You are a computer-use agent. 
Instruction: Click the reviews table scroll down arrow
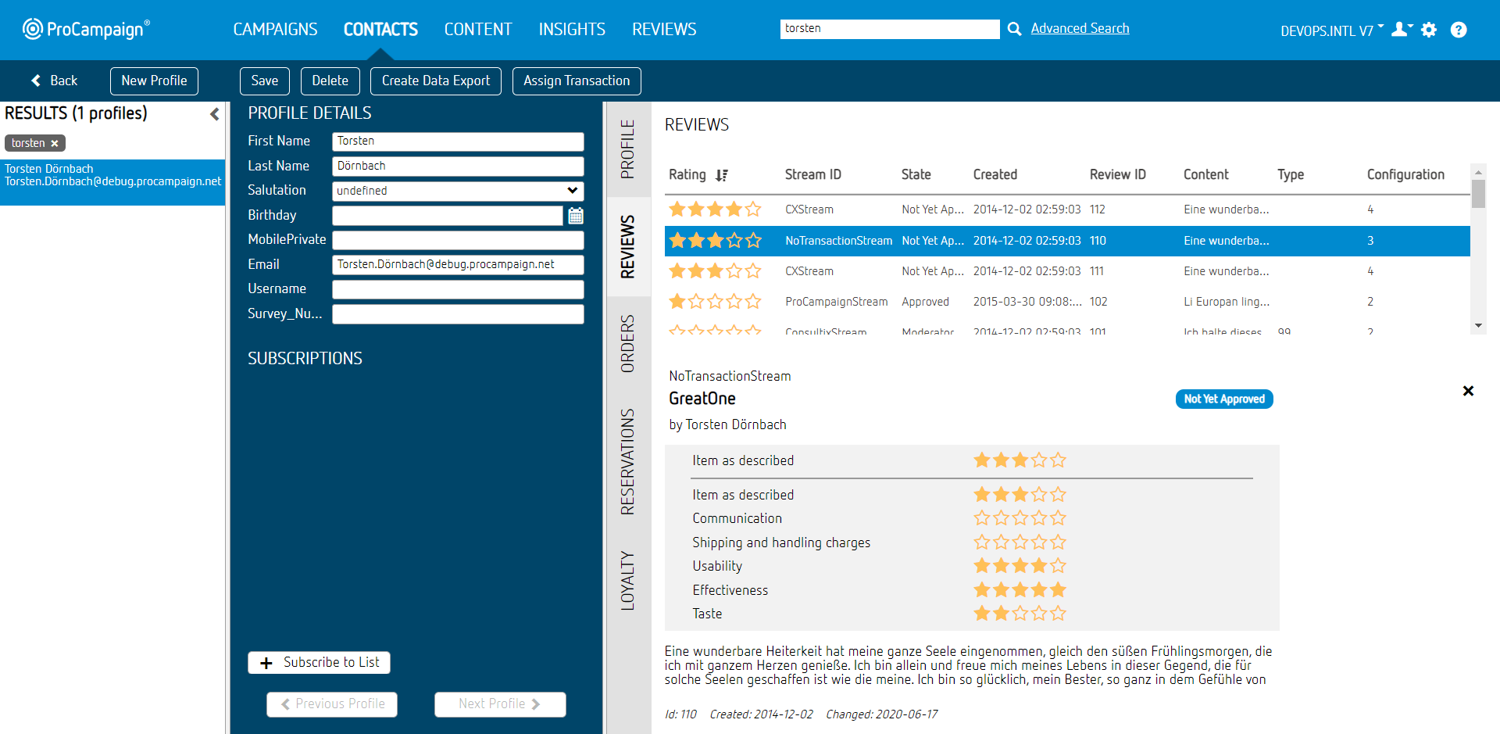(x=1478, y=326)
